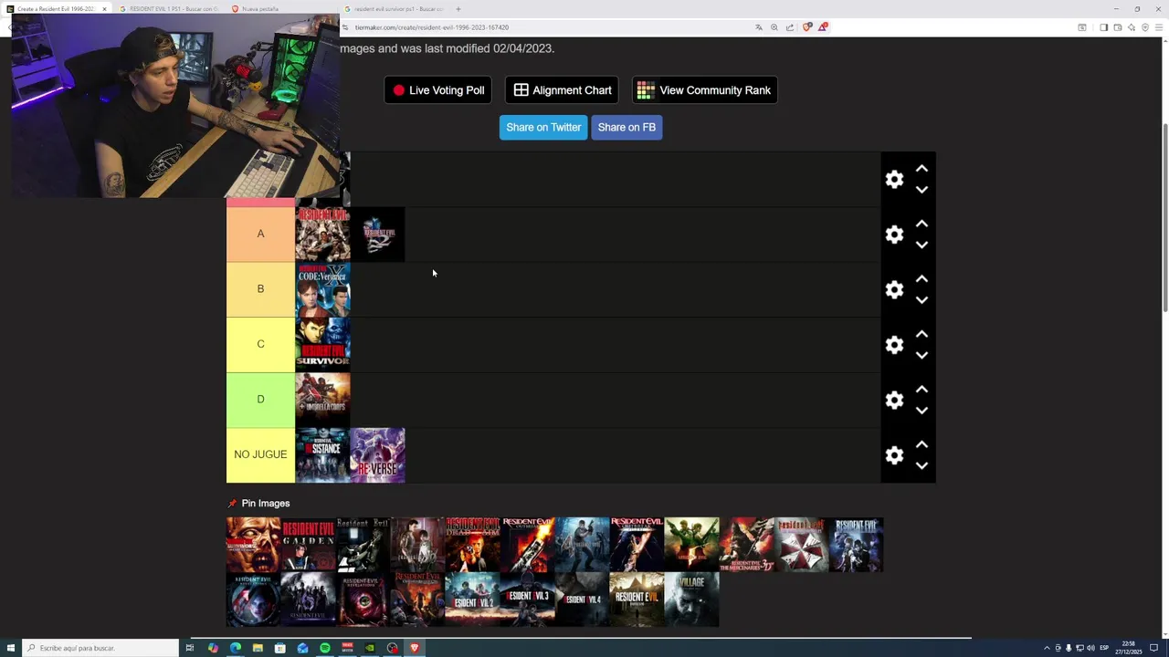Select the Resident Evil Resistance cover

click(322, 454)
